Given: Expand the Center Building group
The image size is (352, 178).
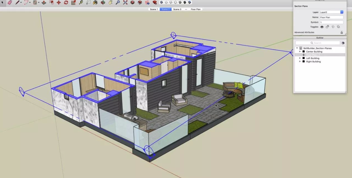Looking at the screenshot, I should [x=300, y=52].
